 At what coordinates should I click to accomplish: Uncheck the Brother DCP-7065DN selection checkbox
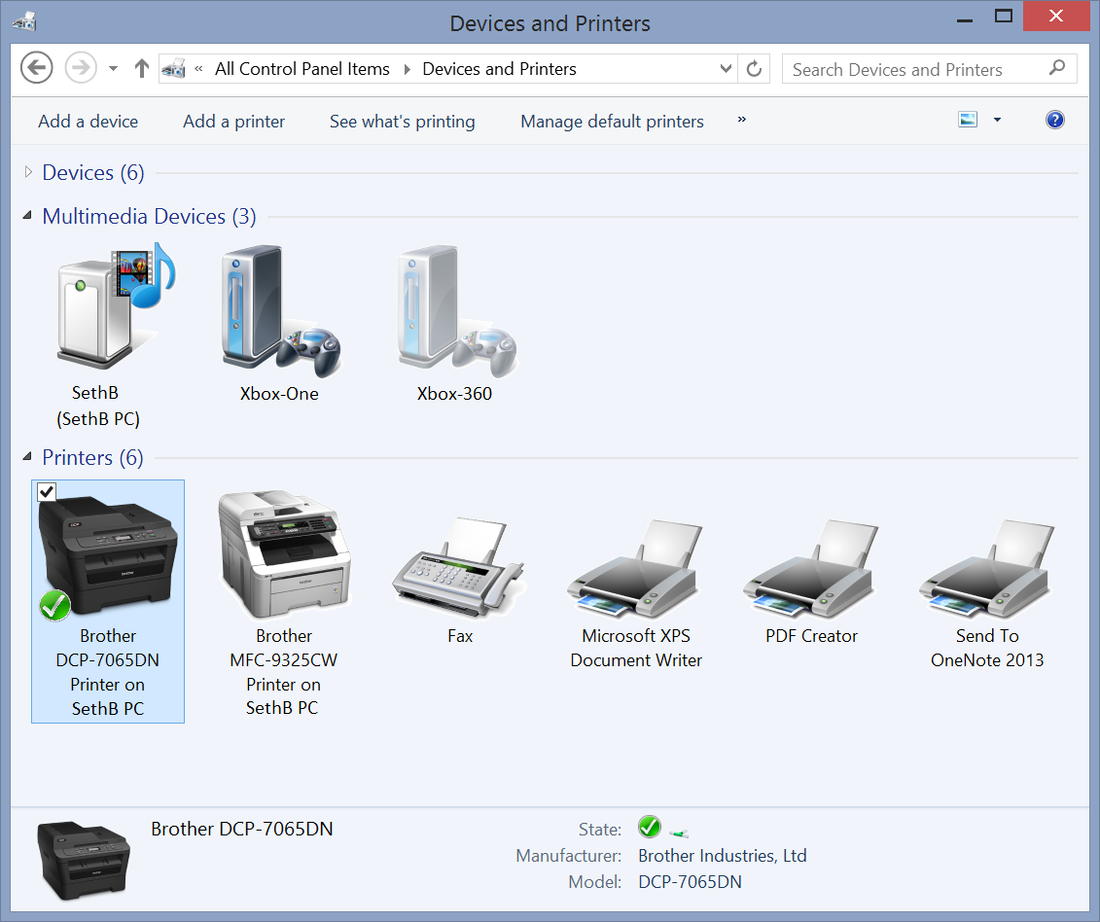(x=47, y=492)
